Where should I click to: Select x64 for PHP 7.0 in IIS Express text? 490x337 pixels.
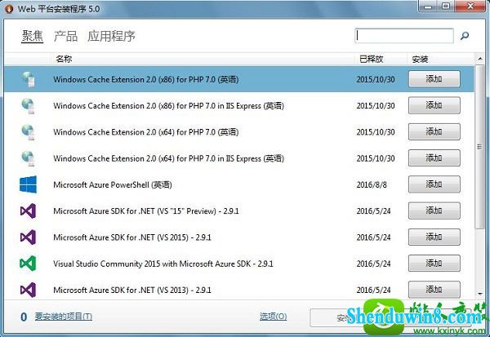(168, 158)
